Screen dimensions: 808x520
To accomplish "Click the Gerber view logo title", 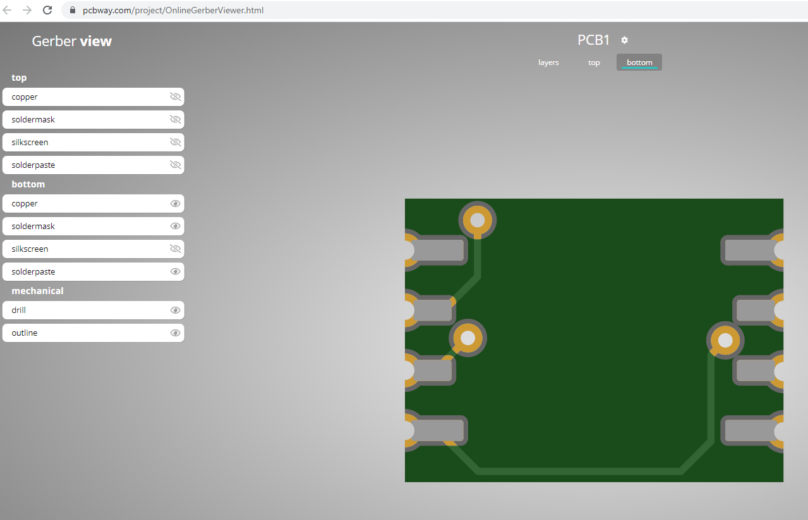I will (72, 42).
